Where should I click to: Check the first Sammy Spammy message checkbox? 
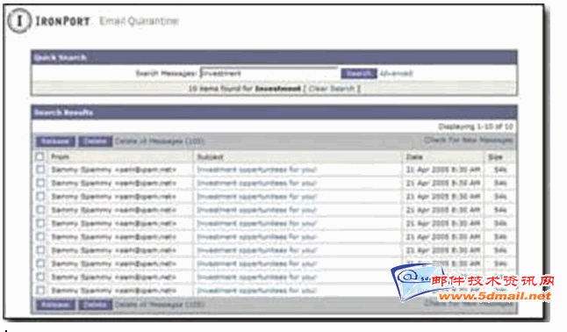pos(40,170)
